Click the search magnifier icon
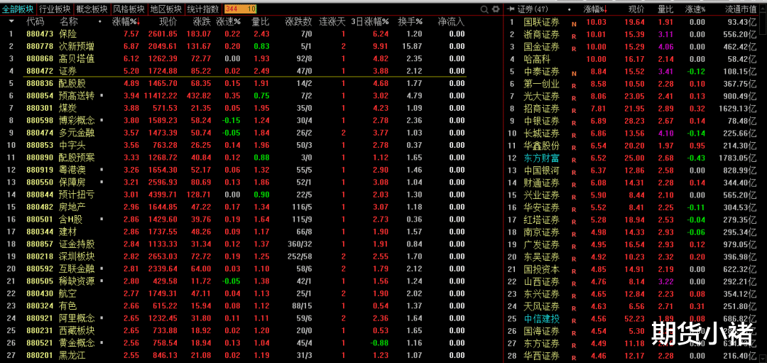 pyautogui.click(x=484, y=9)
